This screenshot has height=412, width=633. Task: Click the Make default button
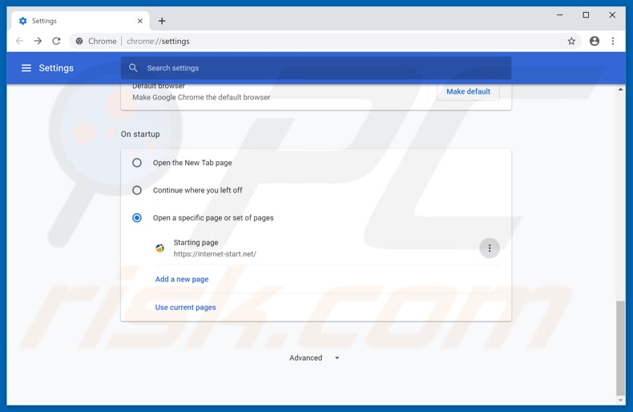[468, 91]
